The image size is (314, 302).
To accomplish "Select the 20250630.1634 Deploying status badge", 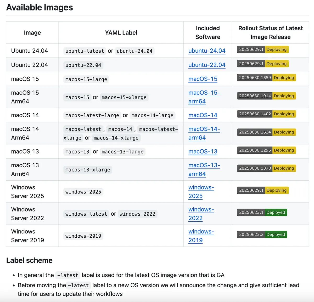I will tap(266, 132).
